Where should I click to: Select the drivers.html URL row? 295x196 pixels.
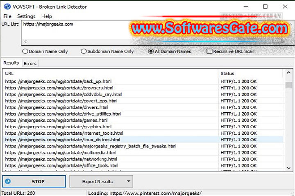click(x=143, y=107)
